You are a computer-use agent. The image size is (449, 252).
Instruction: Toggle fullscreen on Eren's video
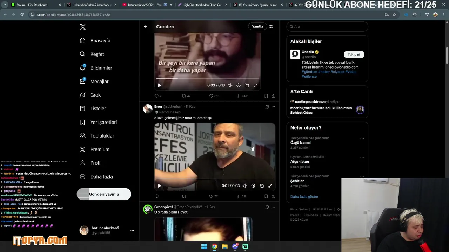coord(270,186)
